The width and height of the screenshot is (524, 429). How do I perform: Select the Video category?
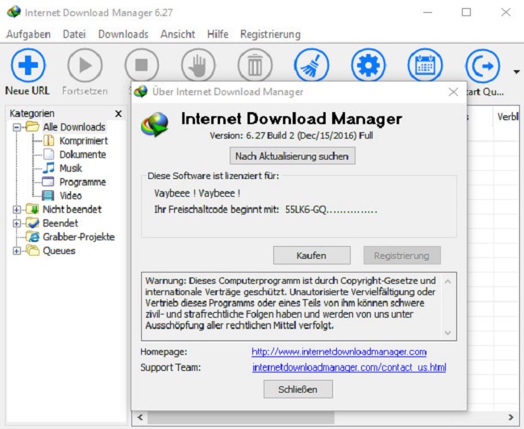click(x=70, y=196)
